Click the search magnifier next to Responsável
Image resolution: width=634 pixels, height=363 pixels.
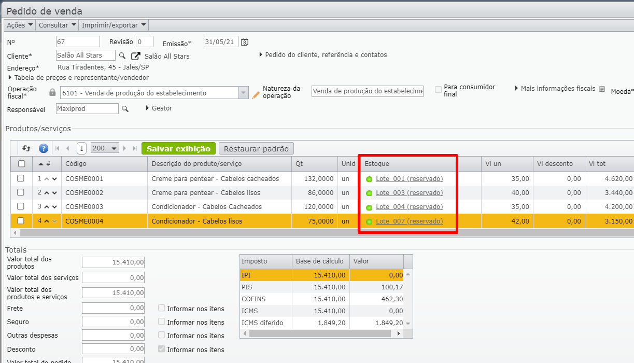[x=125, y=109]
